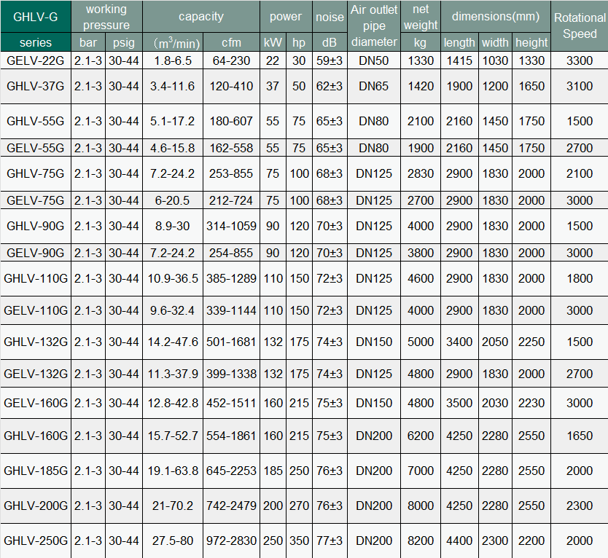Click the GELV-75G model cell

click(35, 200)
